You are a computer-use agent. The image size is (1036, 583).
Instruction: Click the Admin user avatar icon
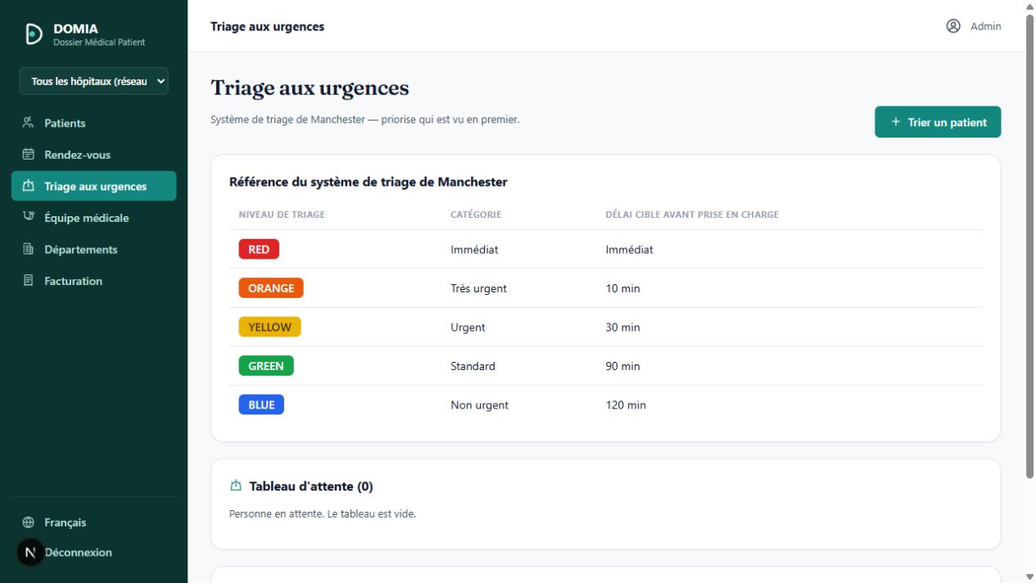point(953,26)
